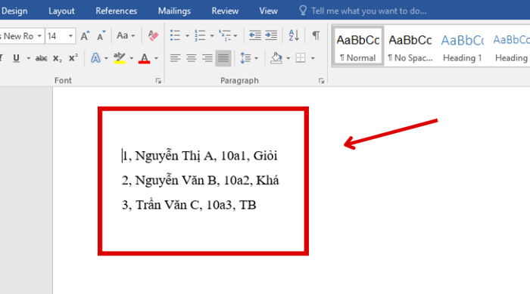The height and width of the screenshot is (294, 530).
Task: Click the Numbering list icon
Action: (200, 36)
